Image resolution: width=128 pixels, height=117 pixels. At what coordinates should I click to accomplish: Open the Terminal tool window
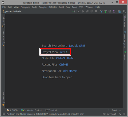click(x=51, y=110)
